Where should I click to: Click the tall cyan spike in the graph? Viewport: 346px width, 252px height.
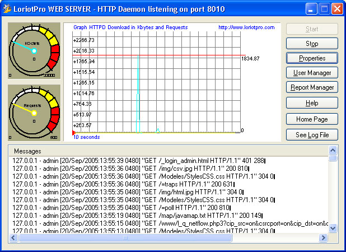138,94
